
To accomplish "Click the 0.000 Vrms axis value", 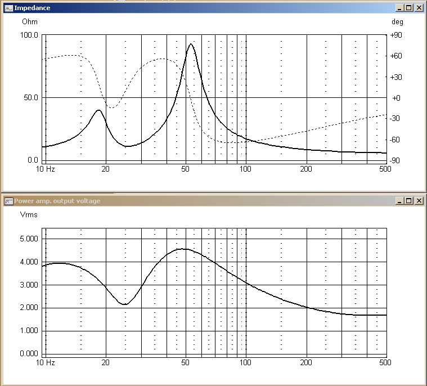I will (29, 353).
